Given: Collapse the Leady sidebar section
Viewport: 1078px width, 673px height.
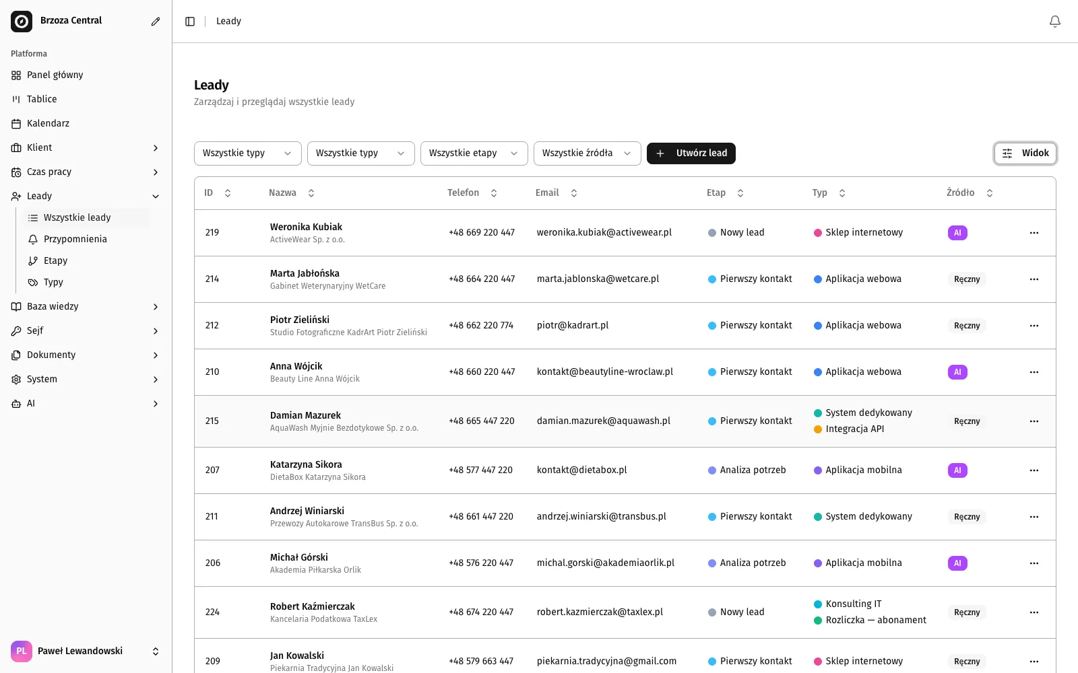Looking at the screenshot, I should click(86, 197).
